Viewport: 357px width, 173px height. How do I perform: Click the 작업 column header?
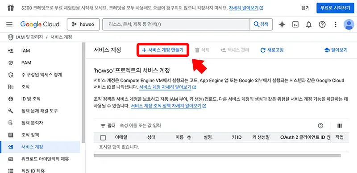[339, 137]
